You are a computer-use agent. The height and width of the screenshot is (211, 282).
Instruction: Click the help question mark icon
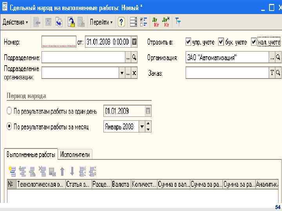pos(121,22)
